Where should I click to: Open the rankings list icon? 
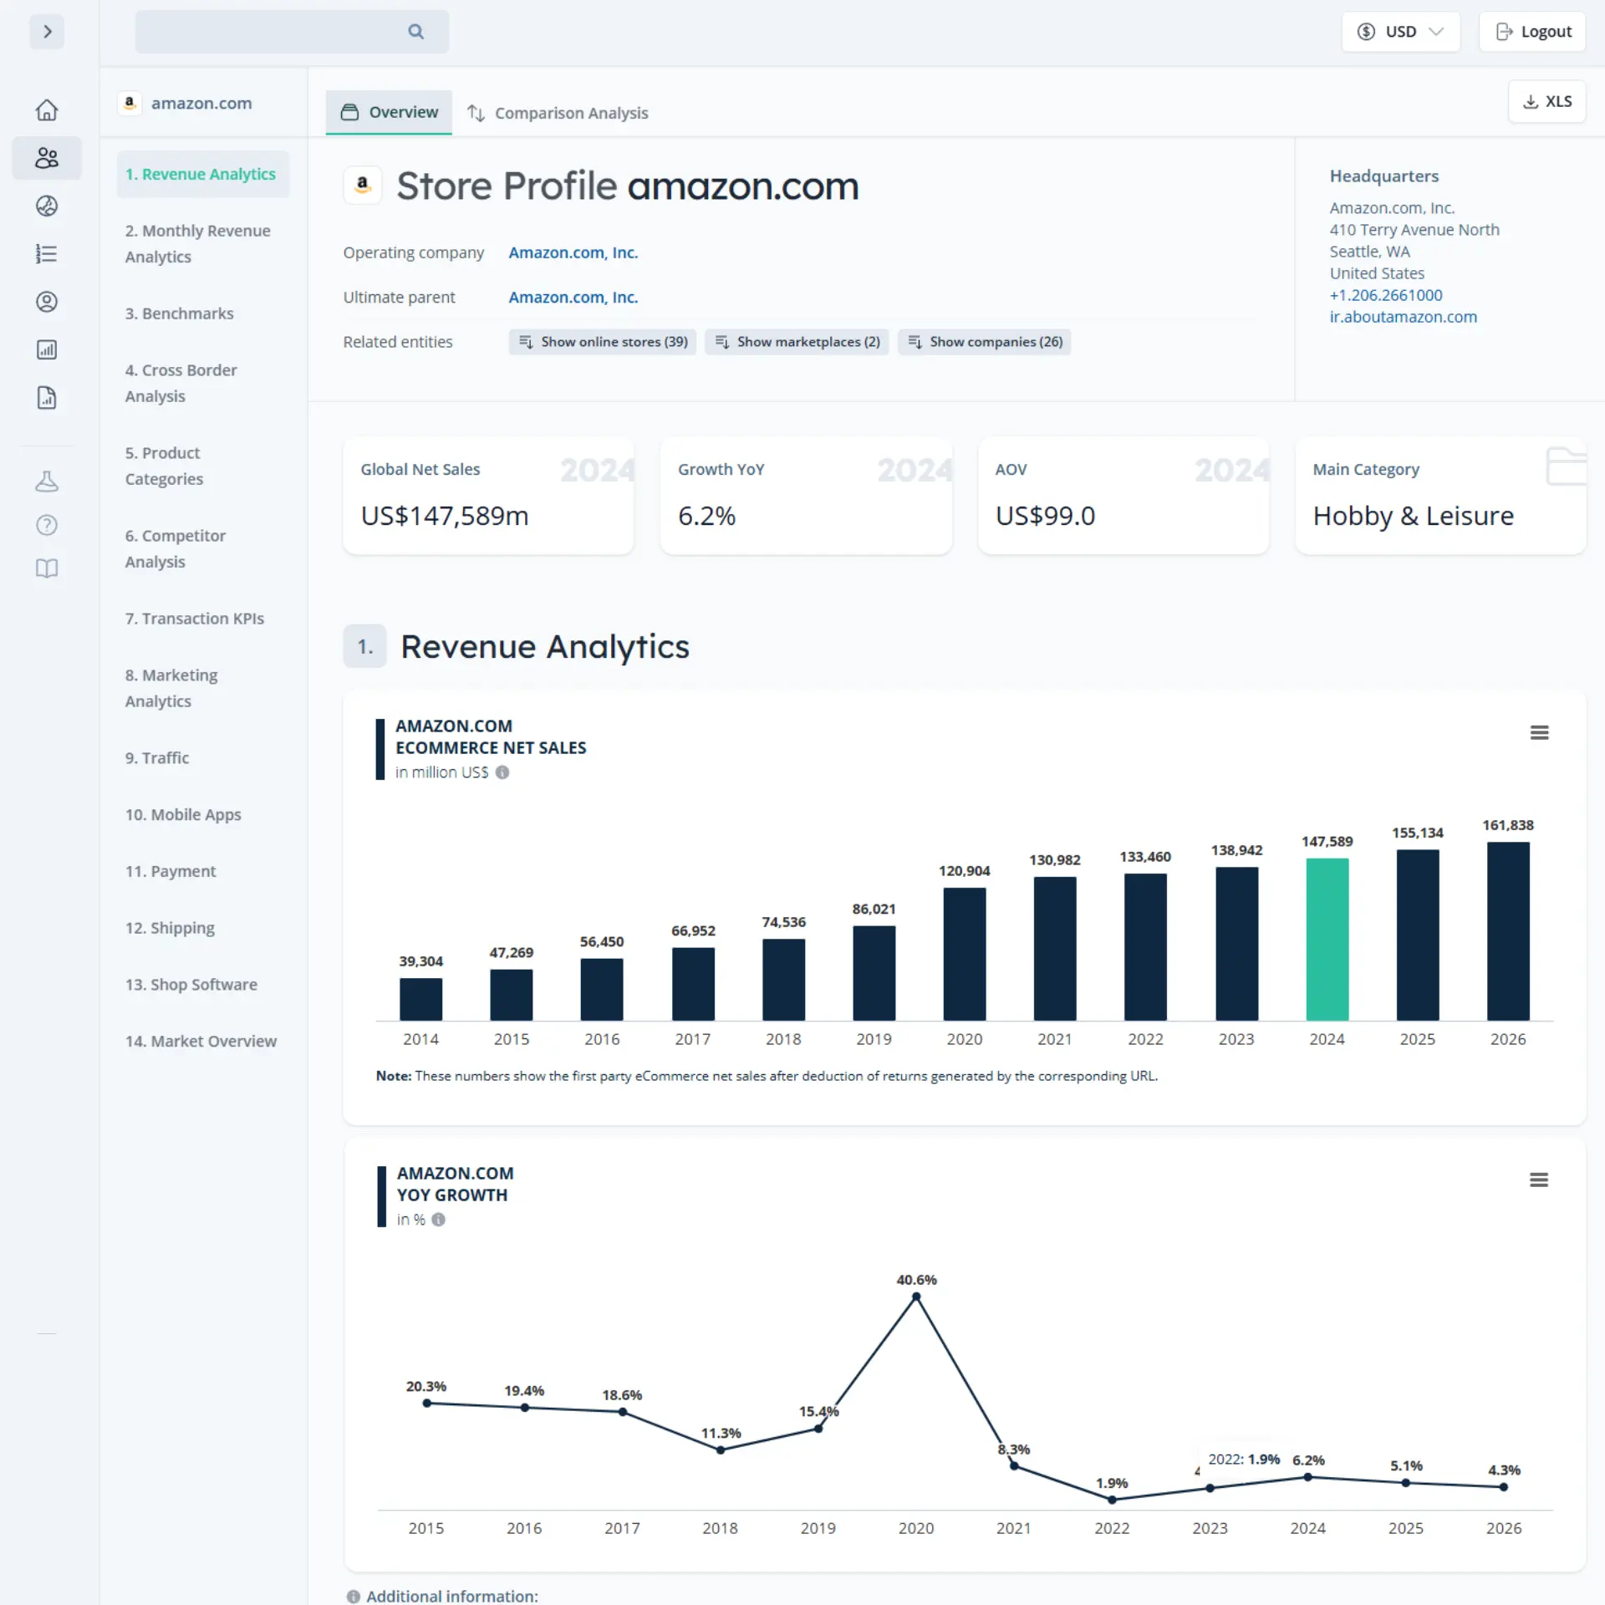coord(47,254)
